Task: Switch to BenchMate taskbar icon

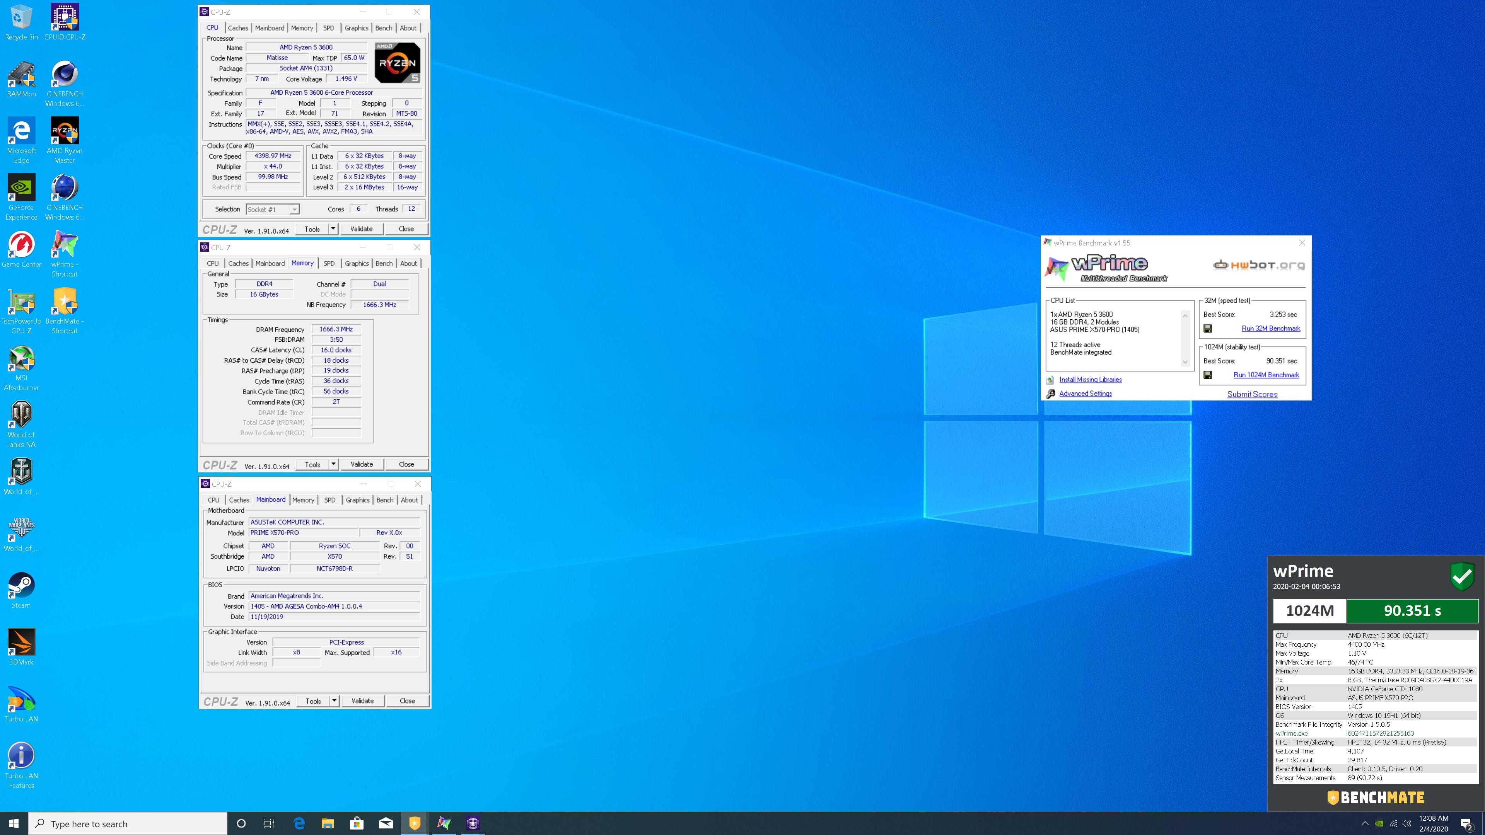Action: [x=415, y=823]
